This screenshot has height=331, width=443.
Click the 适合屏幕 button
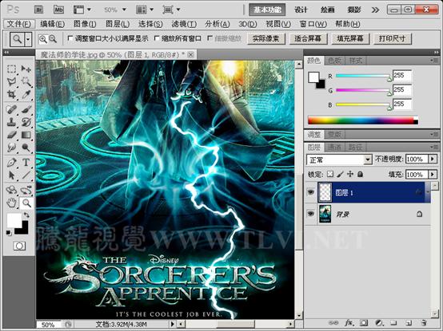point(308,38)
